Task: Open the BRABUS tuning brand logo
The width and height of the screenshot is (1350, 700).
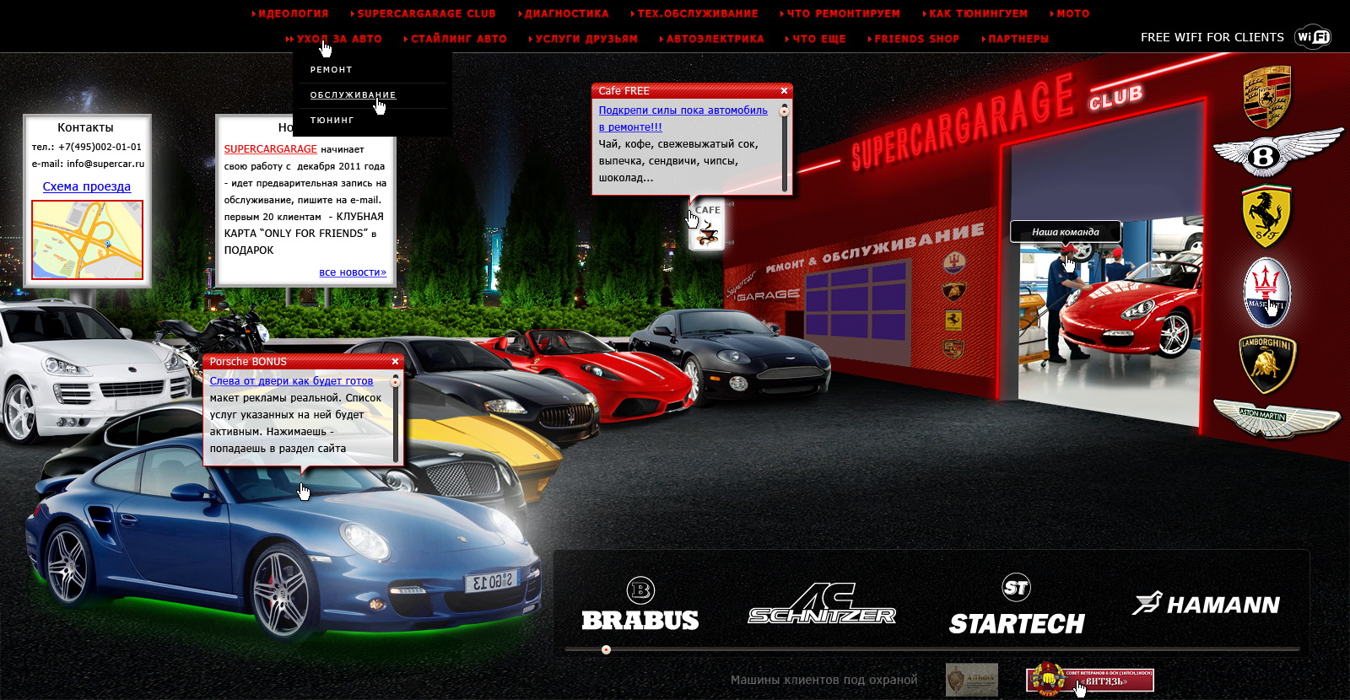Action: click(640, 605)
